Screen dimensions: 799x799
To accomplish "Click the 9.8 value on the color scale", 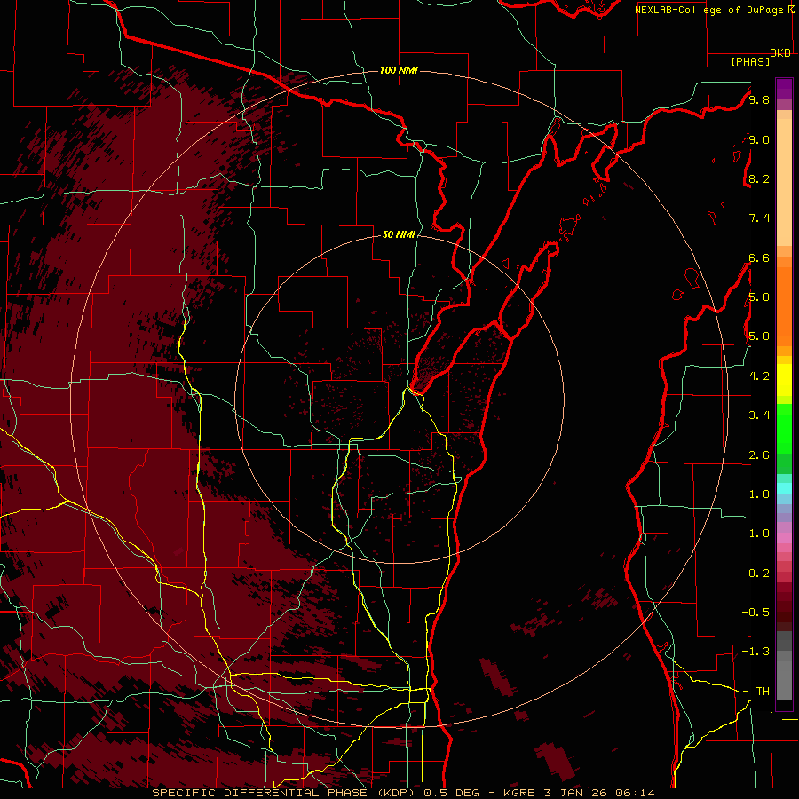I will click(759, 99).
